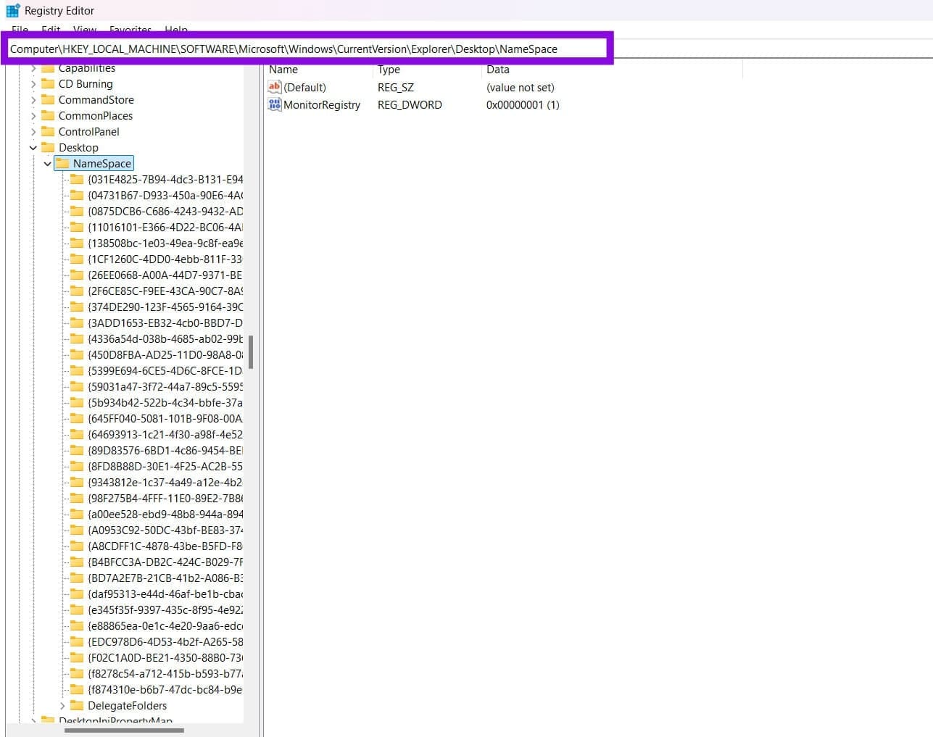933x737 pixels.
Task: Click folder icon of {0875DCB6-C686 key
Action: (77, 211)
